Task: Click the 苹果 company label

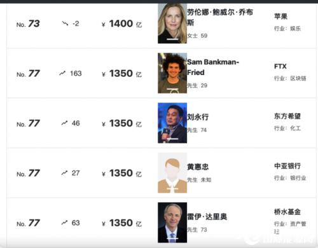Action: (280, 17)
